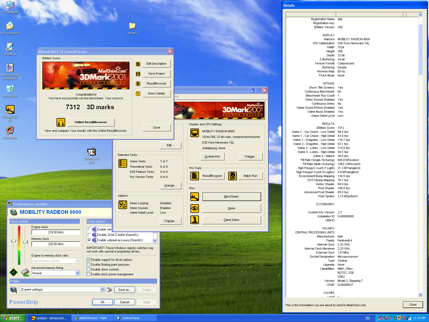Click Change under Selected Tests
The width and height of the screenshot is (429, 322).
click(x=171, y=186)
